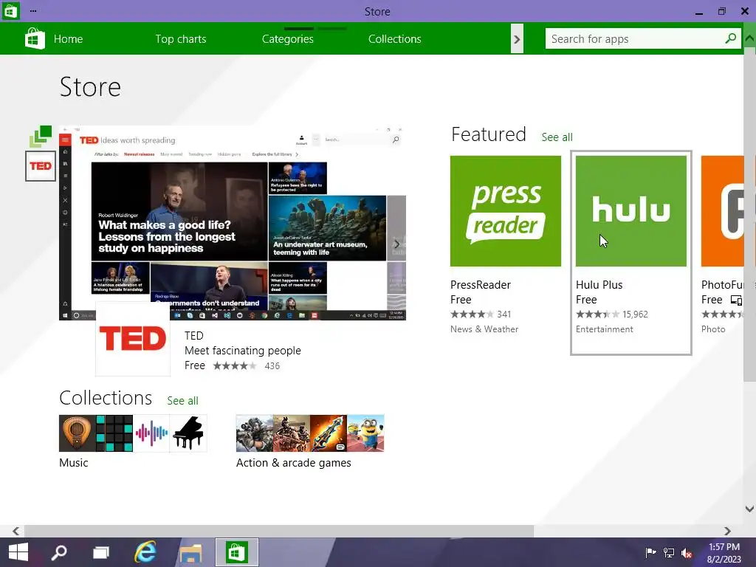Click the Action & arcade games label
The image size is (756, 567).
(x=293, y=463)
